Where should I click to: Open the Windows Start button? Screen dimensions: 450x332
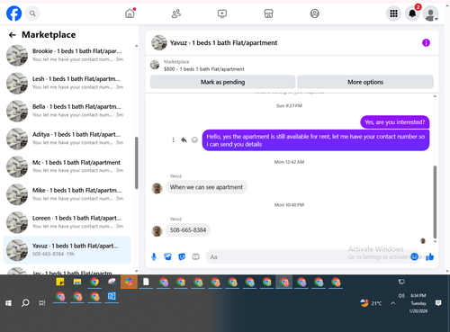(x=8, y=303)
